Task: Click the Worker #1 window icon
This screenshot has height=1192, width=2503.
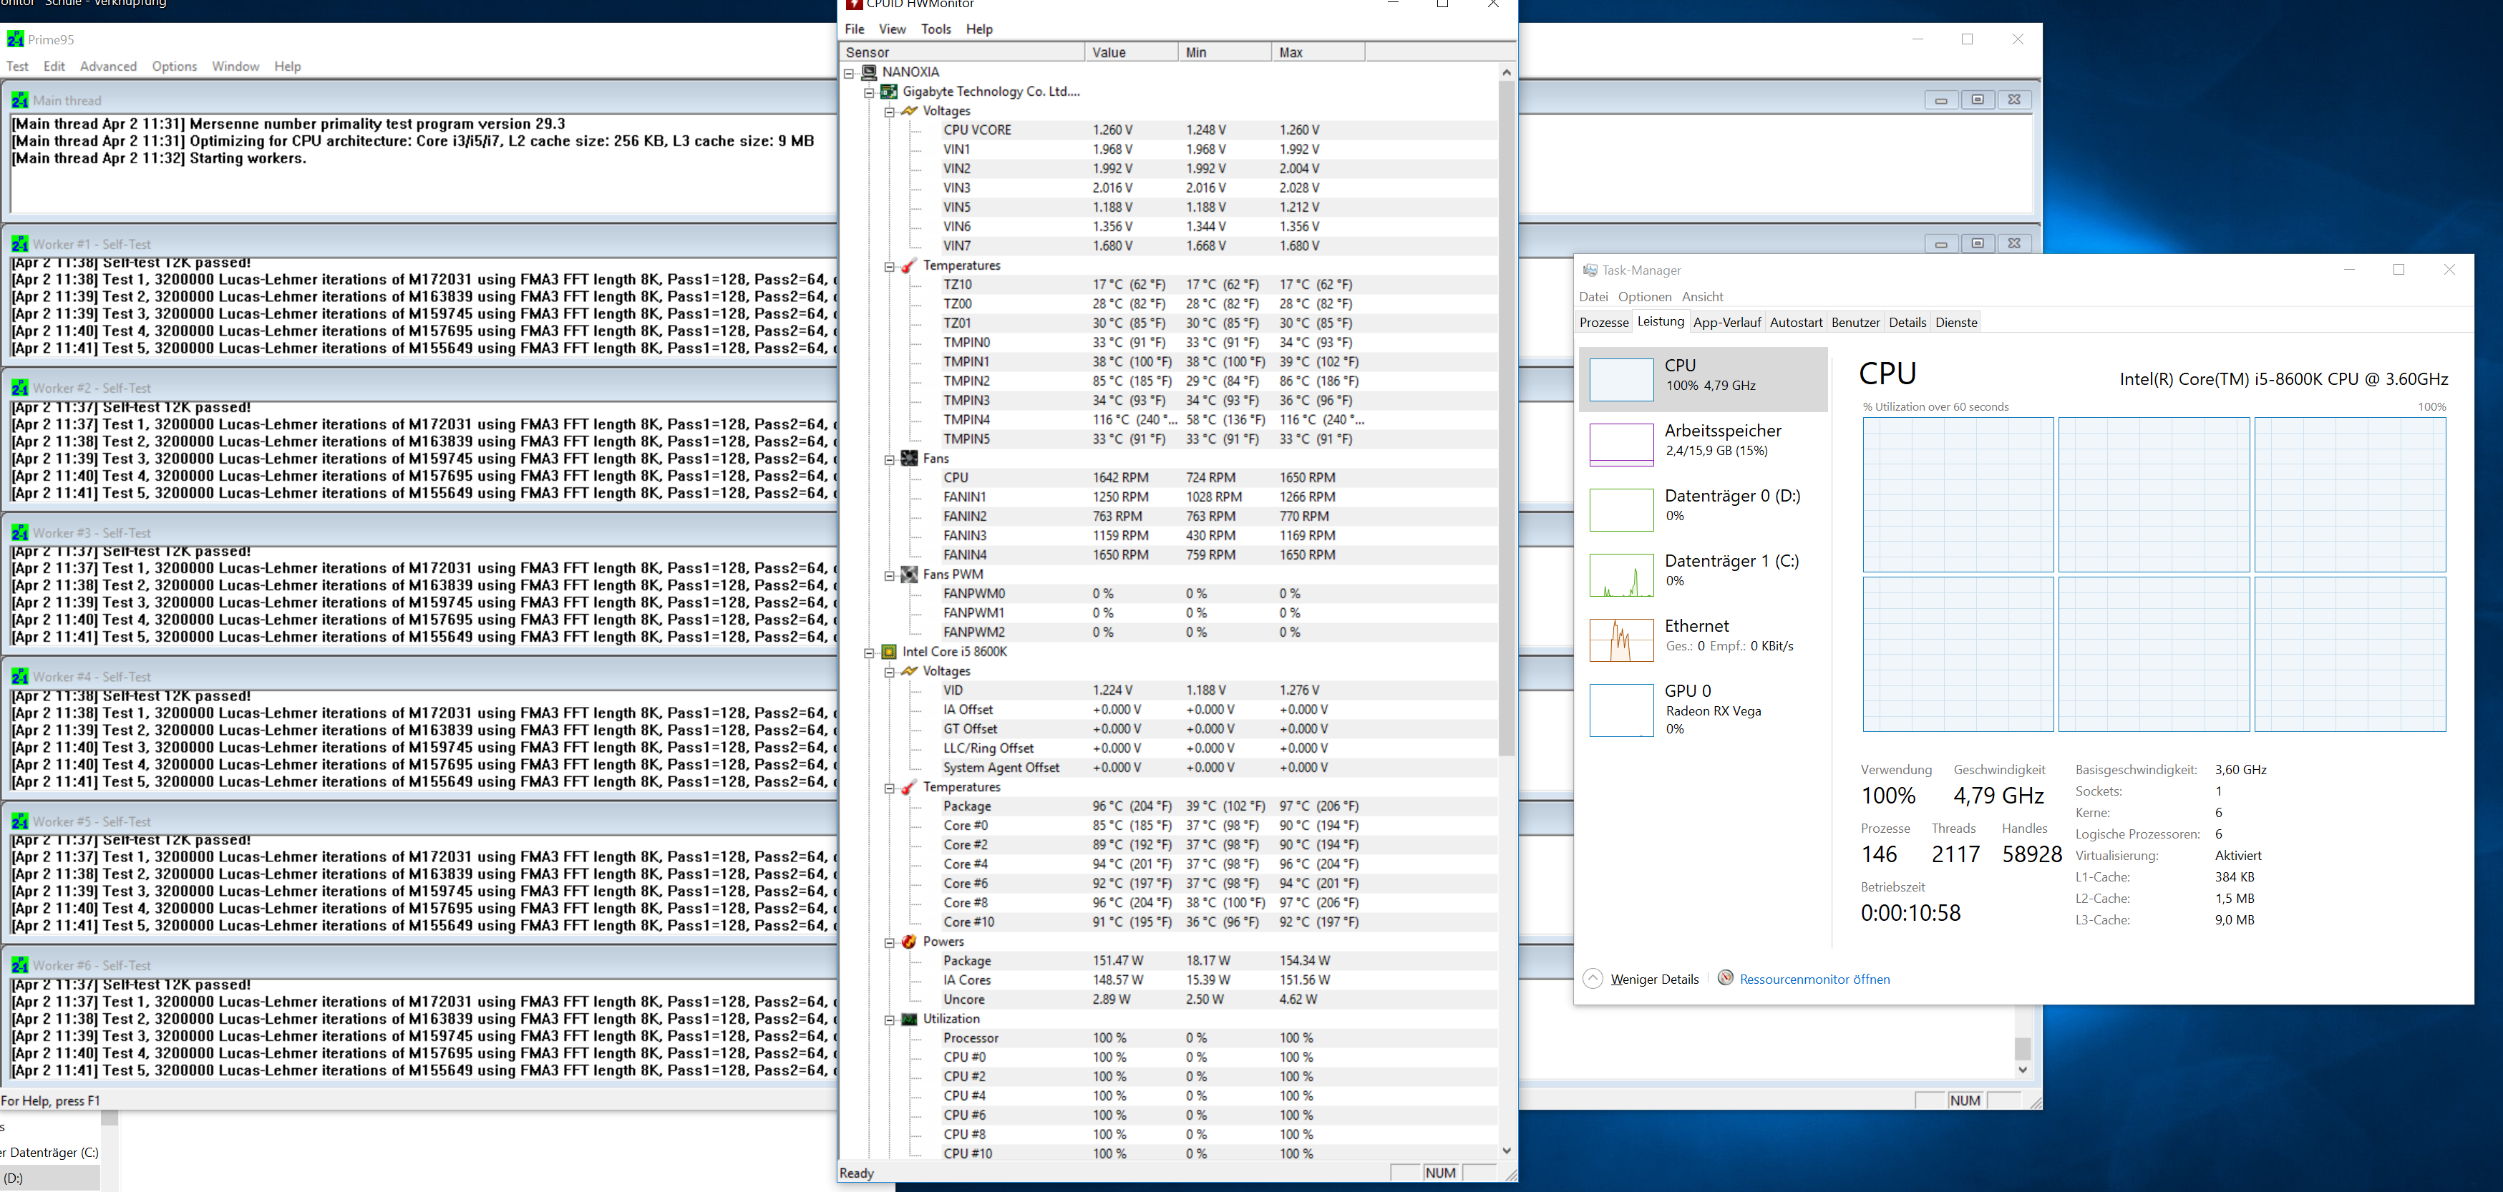Action: pyautogui.click(x=19, y=244)
